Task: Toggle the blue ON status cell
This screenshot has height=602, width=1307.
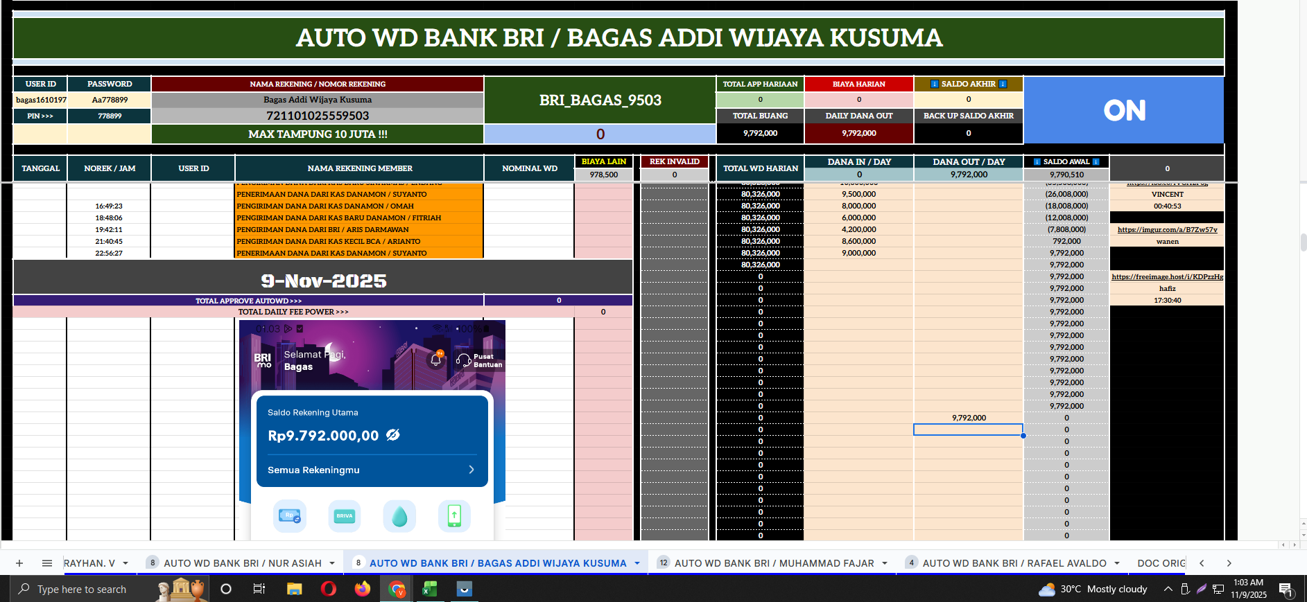Action: (1124, 110)
